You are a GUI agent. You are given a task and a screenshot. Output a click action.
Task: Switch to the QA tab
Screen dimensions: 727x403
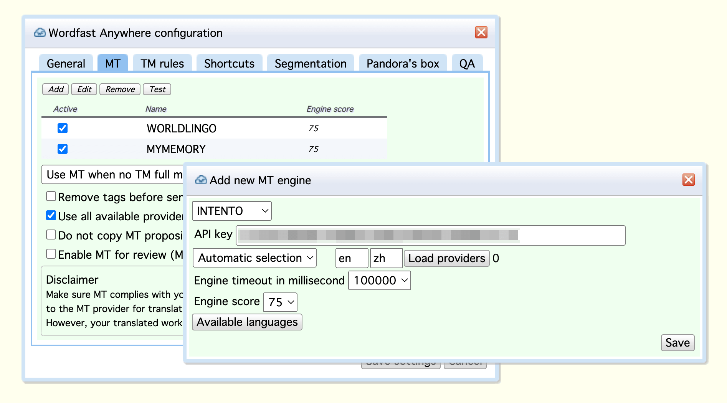tap(467, 63)
